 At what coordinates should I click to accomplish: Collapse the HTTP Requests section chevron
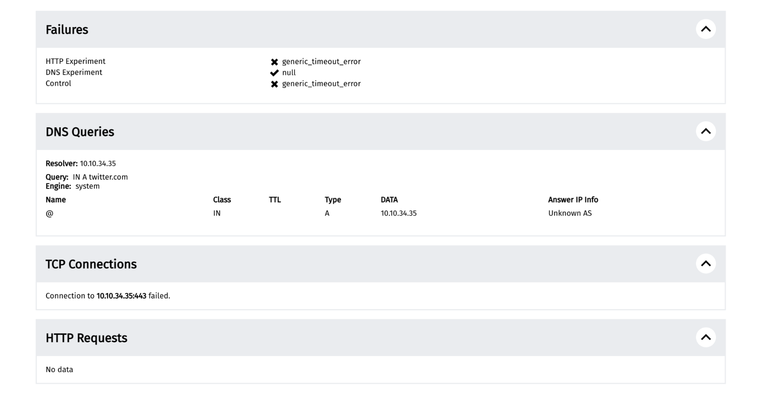click(x=705, y=337)
